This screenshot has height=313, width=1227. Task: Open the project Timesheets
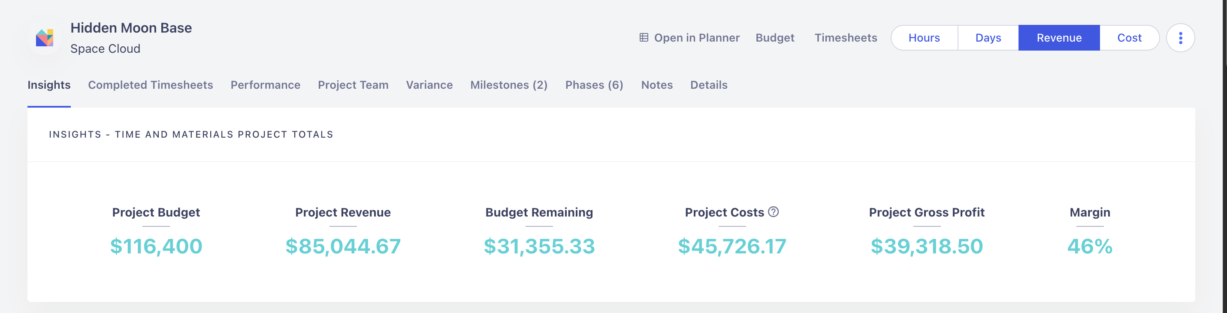[846, 38]
